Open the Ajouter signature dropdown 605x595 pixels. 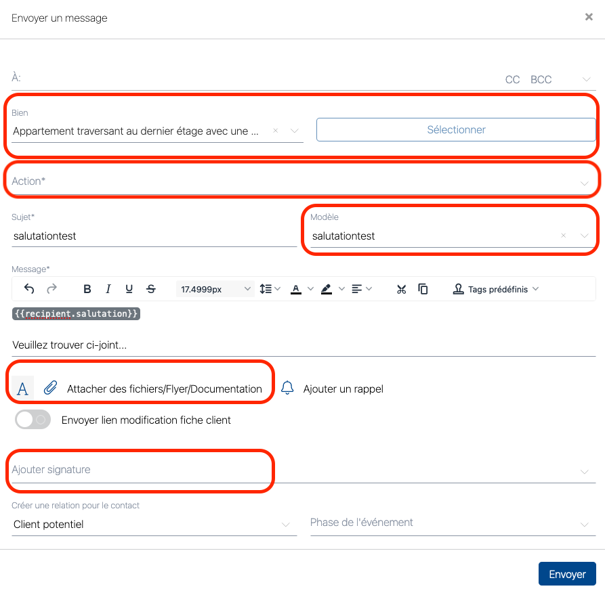(x=299, y=470)
